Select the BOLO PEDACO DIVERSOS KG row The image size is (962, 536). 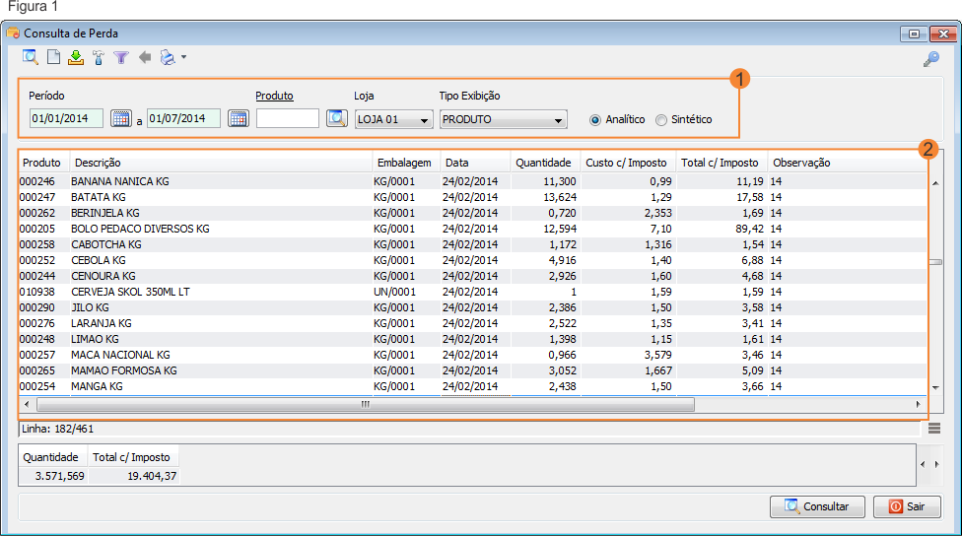472,229
